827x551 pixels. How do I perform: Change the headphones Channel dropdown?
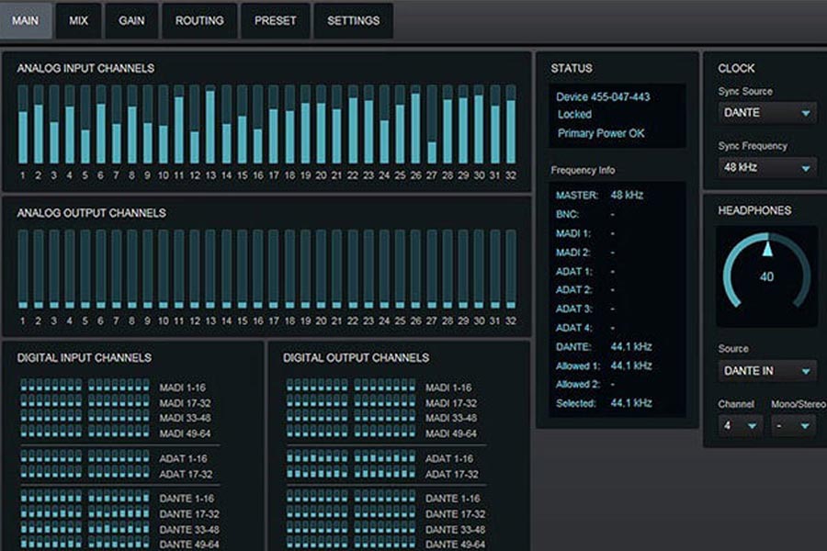point(740,425)
